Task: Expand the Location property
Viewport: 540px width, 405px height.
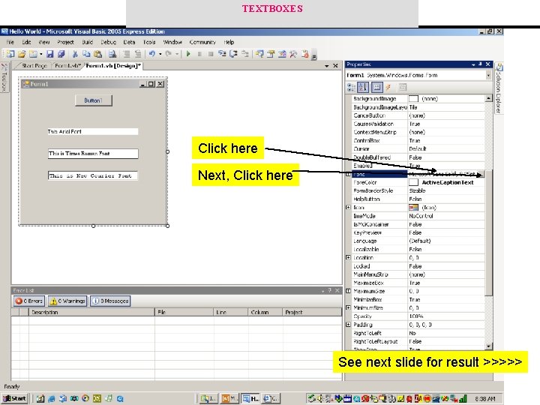Action: (x=348, y=257)
